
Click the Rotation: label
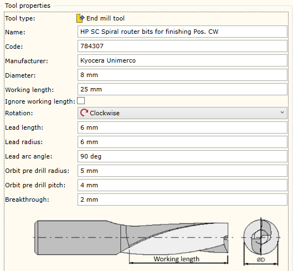[19, 113]
